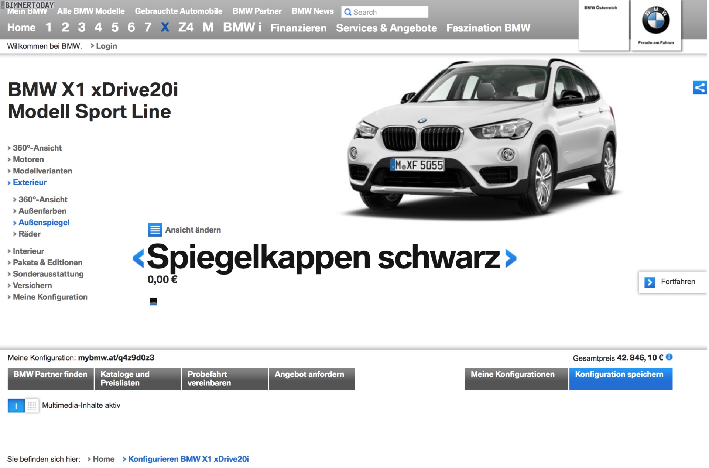Select the X models in navigation

click(165, 27)
